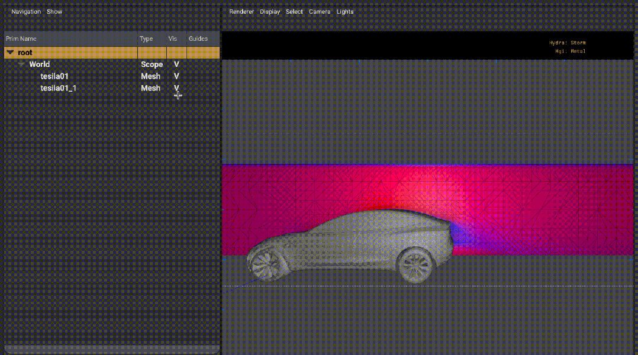Open the Display menu
Image resolution: width=638 pixels, height=355 pixels.
pyautogui.click(x=270, y=12)
